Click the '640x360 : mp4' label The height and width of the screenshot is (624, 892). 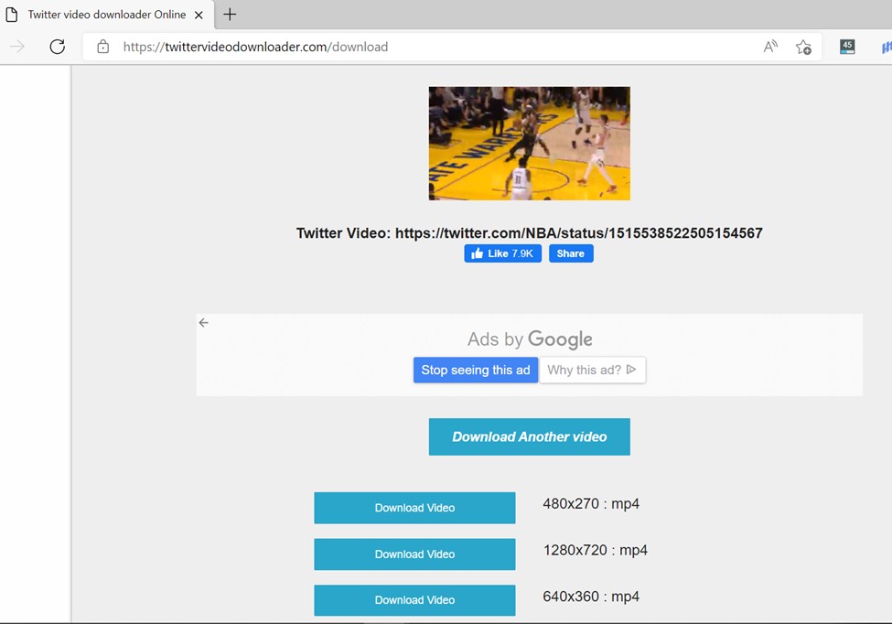pyautogui.click(x=591, y=597)
